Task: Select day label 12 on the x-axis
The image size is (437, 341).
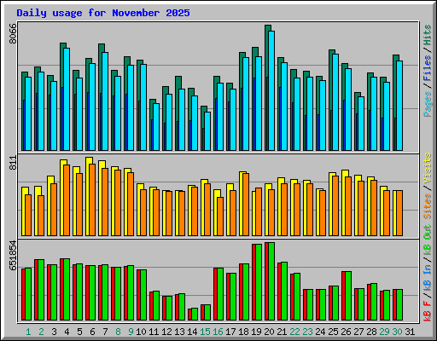Action: (166, 332)
